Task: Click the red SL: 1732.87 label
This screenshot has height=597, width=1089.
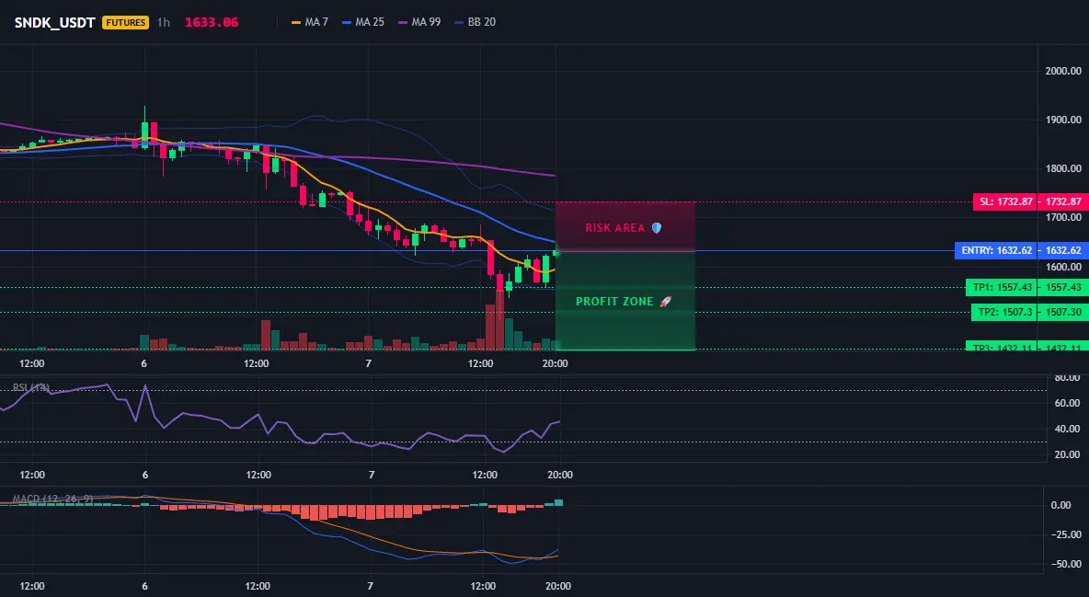Action: coord(1005,202)
